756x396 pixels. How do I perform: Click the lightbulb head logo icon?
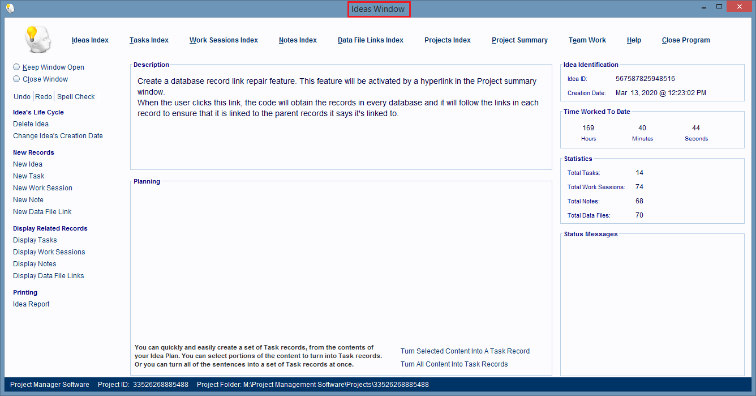[x=38, y=40]
